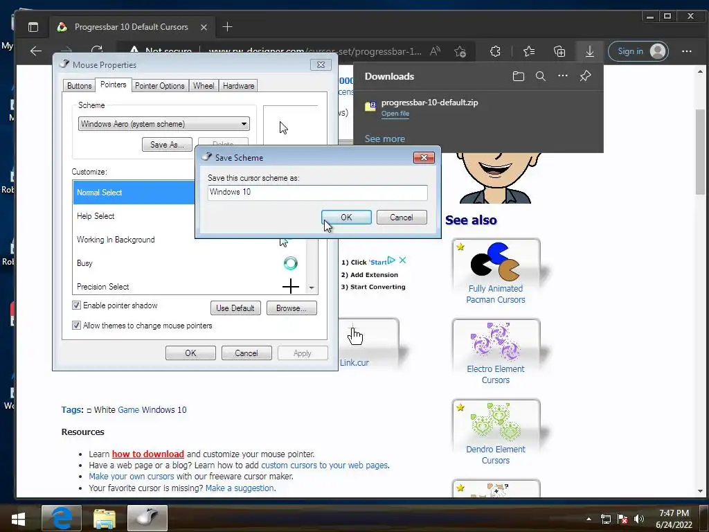Click OK in Mouse Properties
The image size is (709, 532).
click(x=190, y=353)
